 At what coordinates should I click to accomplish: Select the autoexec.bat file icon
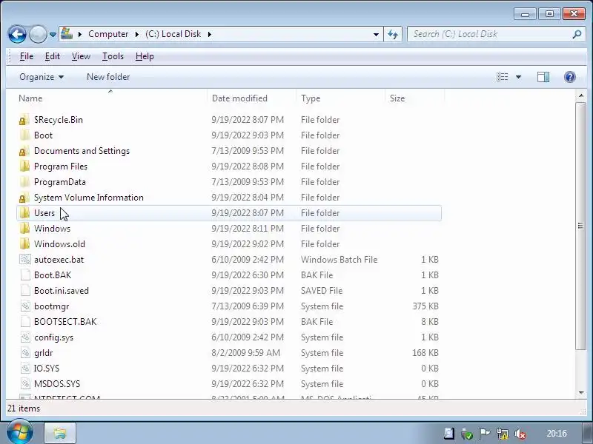coord(25,260)
